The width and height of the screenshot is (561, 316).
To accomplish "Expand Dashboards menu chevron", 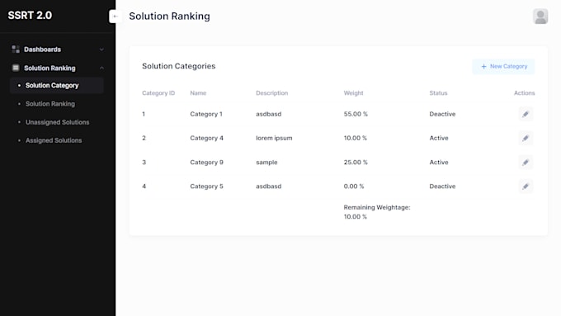I will point(101,50).
